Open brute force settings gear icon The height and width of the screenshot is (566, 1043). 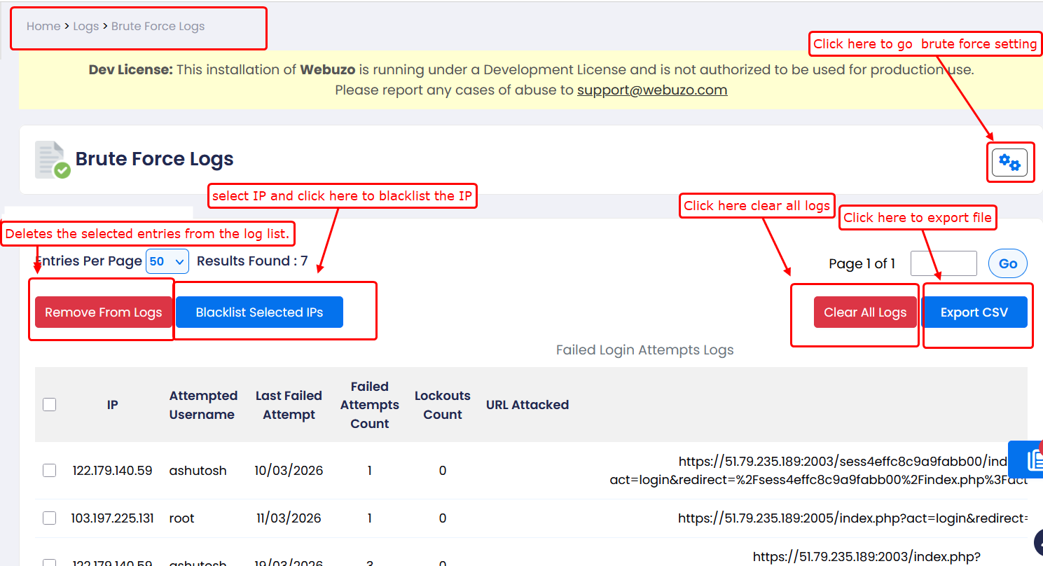[x=1009, y=163]
